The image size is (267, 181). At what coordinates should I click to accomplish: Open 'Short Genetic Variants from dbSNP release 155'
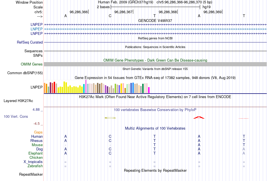click(155, 69)
